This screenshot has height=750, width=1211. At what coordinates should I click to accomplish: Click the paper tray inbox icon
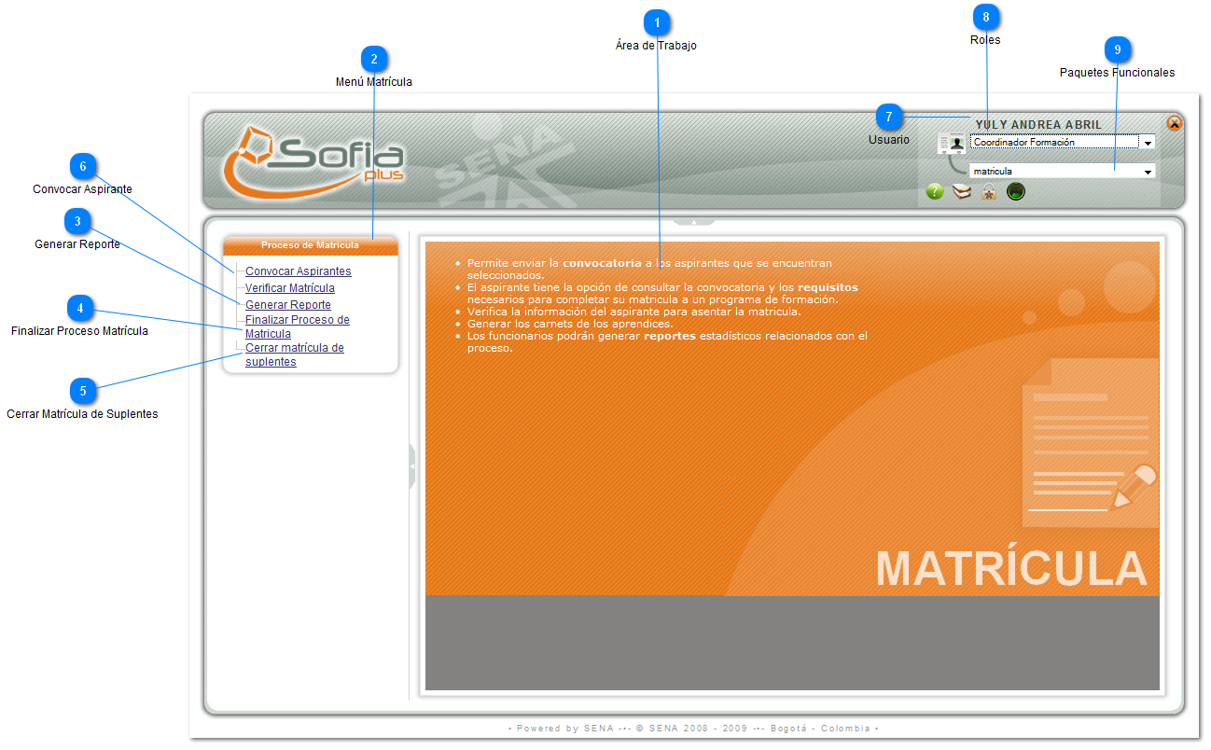(x=962, y=192)
